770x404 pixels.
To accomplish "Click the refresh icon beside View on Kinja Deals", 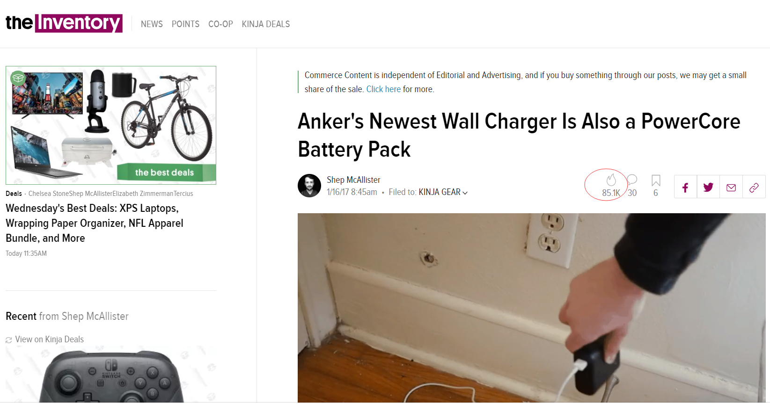I will tap(9, 340).
